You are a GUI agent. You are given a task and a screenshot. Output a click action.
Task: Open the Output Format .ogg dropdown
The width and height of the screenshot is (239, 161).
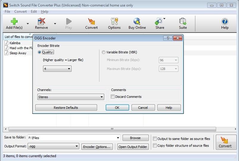[53, 146]
